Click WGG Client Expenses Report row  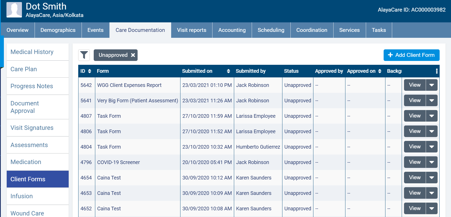pyautogui.click(x=129, y=85)
